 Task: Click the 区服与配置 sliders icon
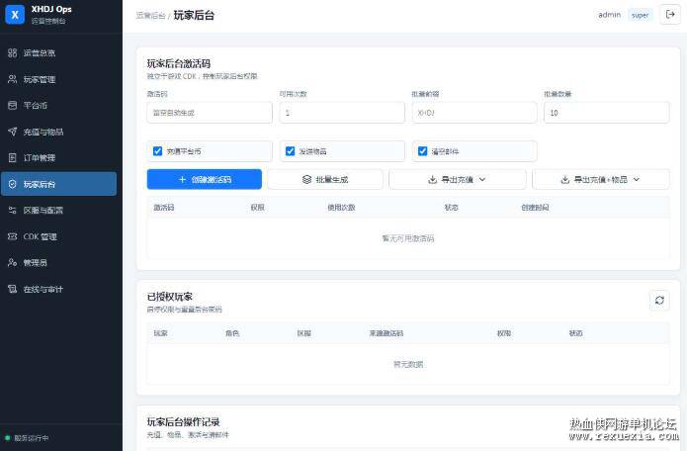point(12,211)
